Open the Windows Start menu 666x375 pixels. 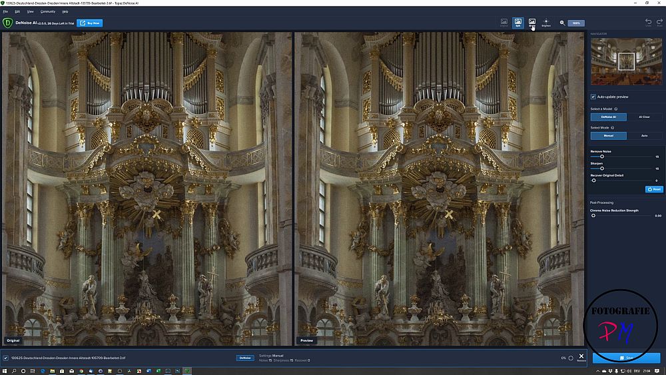click(5, 371)
